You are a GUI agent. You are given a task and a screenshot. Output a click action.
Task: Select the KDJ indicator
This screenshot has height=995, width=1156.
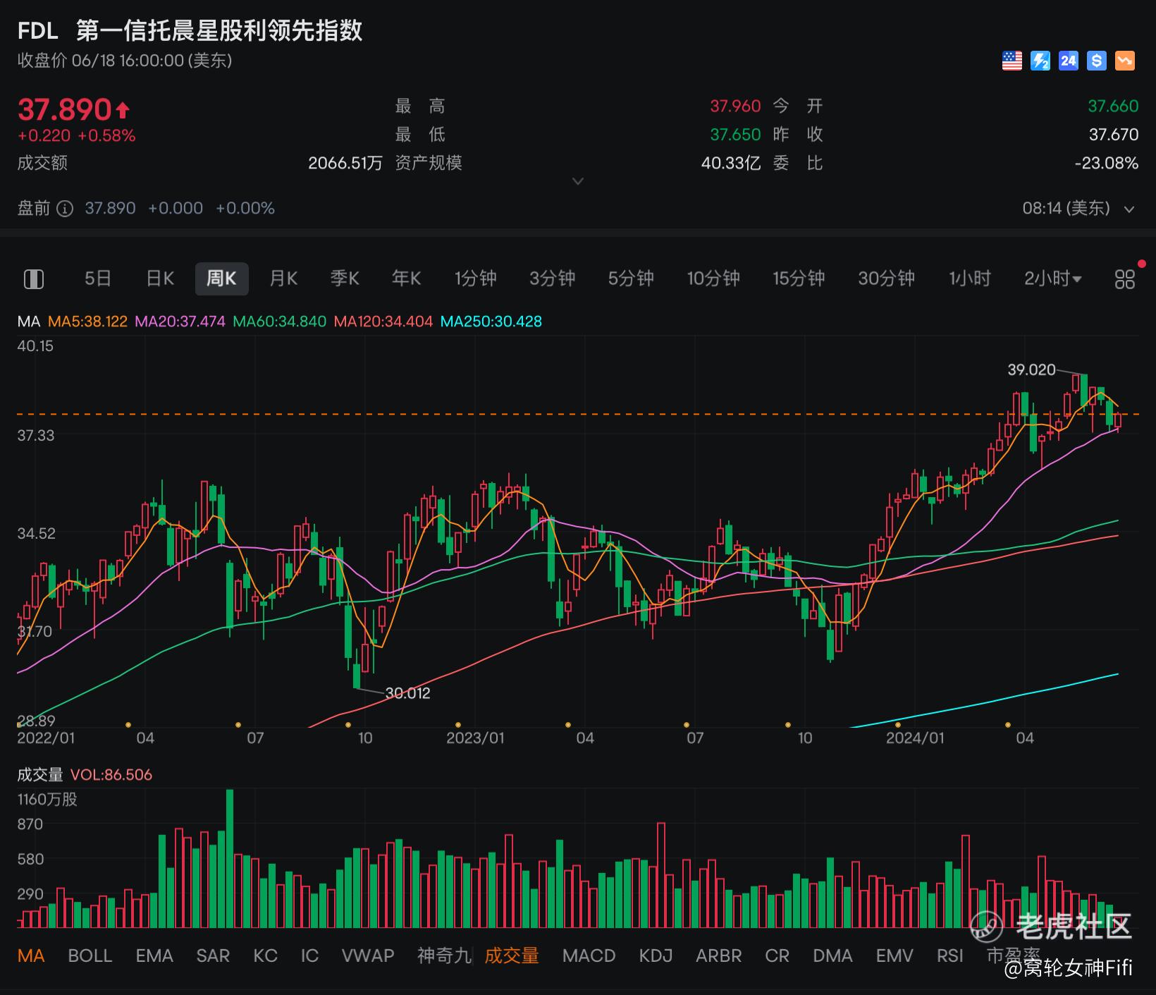click(656, 956)
